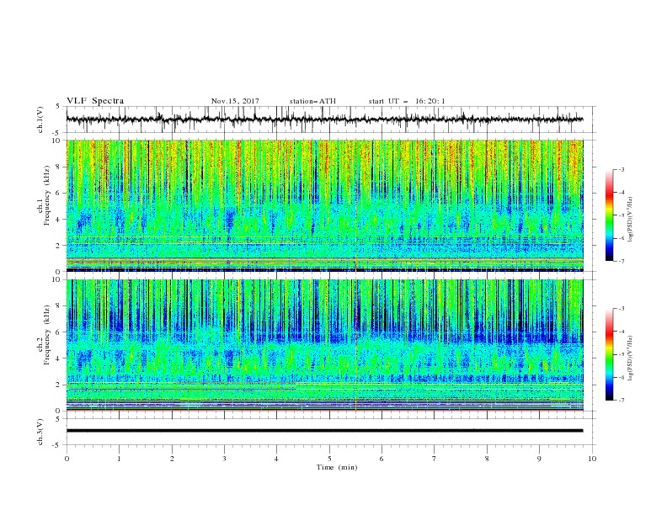Click the "Time (min)" x-axis label
Image resolution: width=667 pixels, height=515 pixels.
pos(337,467)
